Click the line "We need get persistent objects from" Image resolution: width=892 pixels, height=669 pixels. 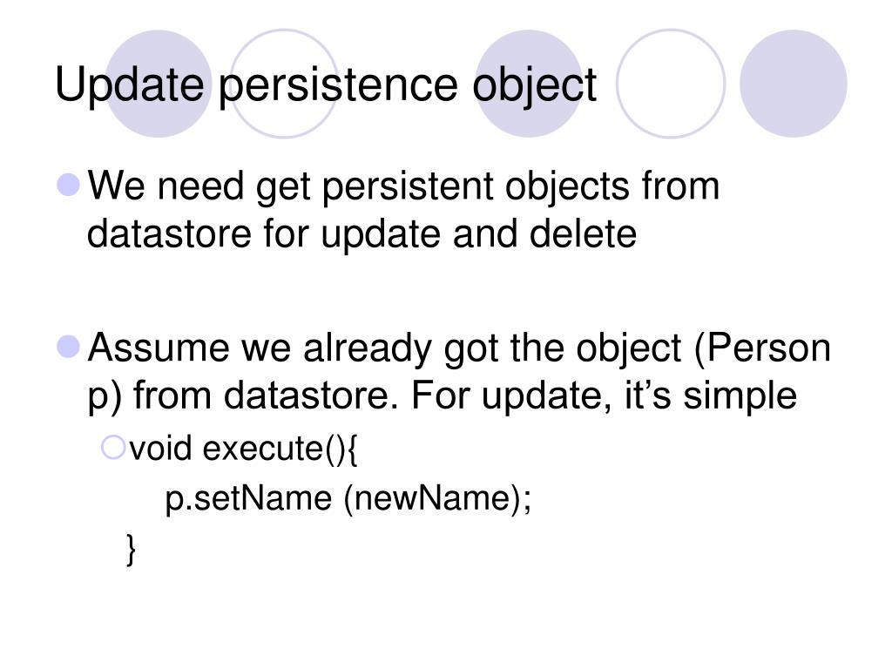(x=404, y=186)
